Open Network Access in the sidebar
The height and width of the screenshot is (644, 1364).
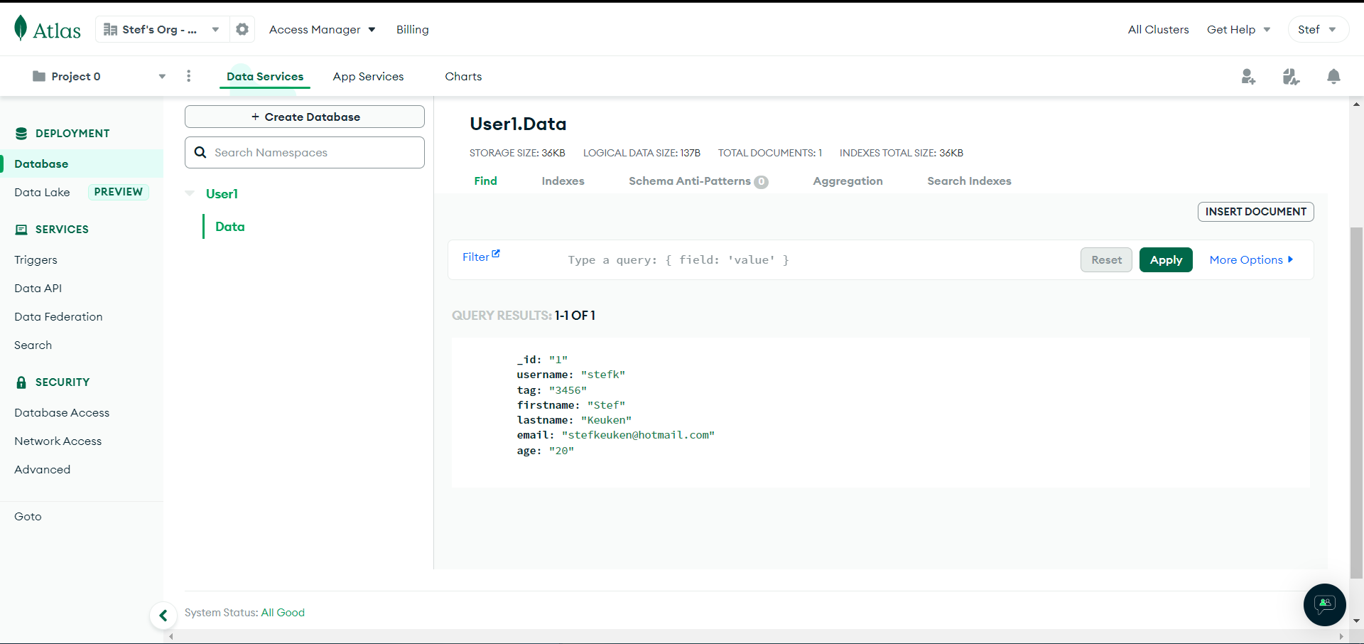[x=58, y=441]
